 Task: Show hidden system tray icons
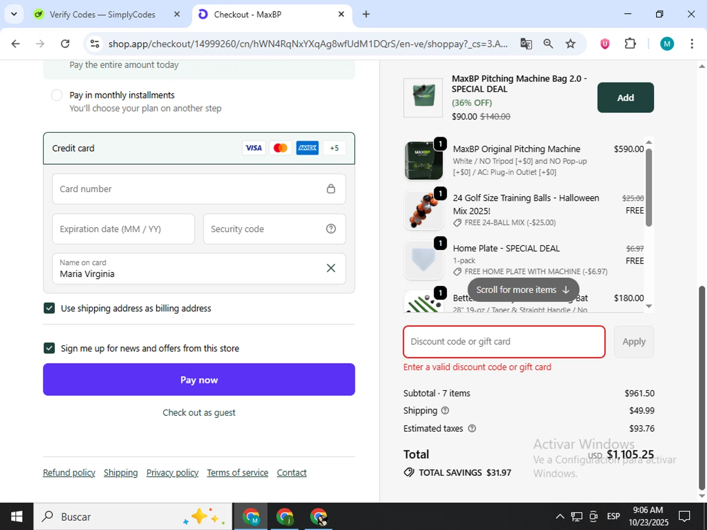(x=560, y=517)
